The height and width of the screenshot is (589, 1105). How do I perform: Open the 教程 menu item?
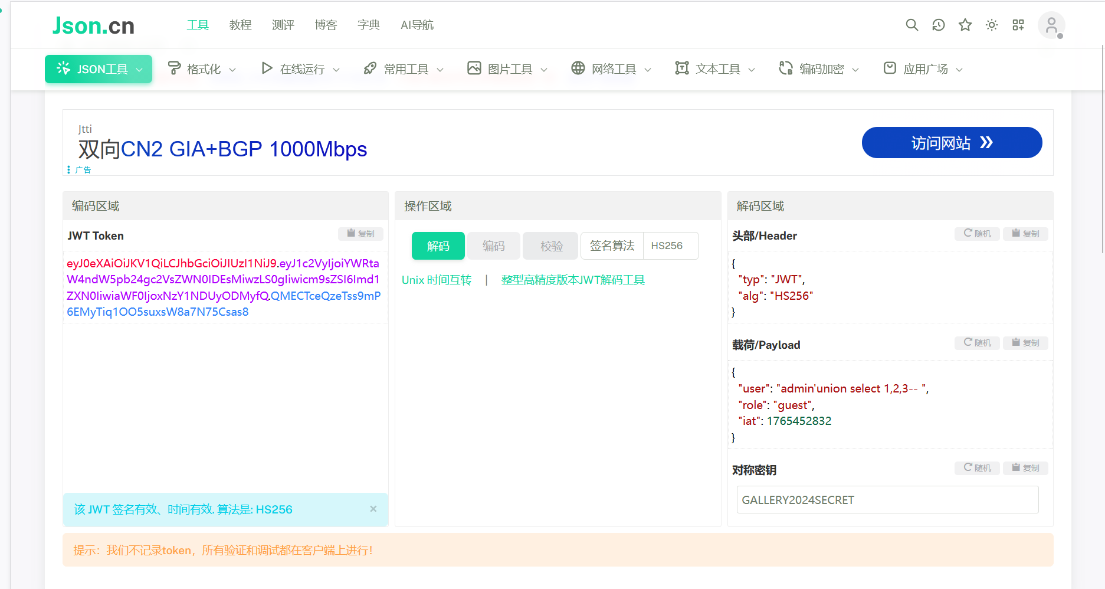[240, 25]
